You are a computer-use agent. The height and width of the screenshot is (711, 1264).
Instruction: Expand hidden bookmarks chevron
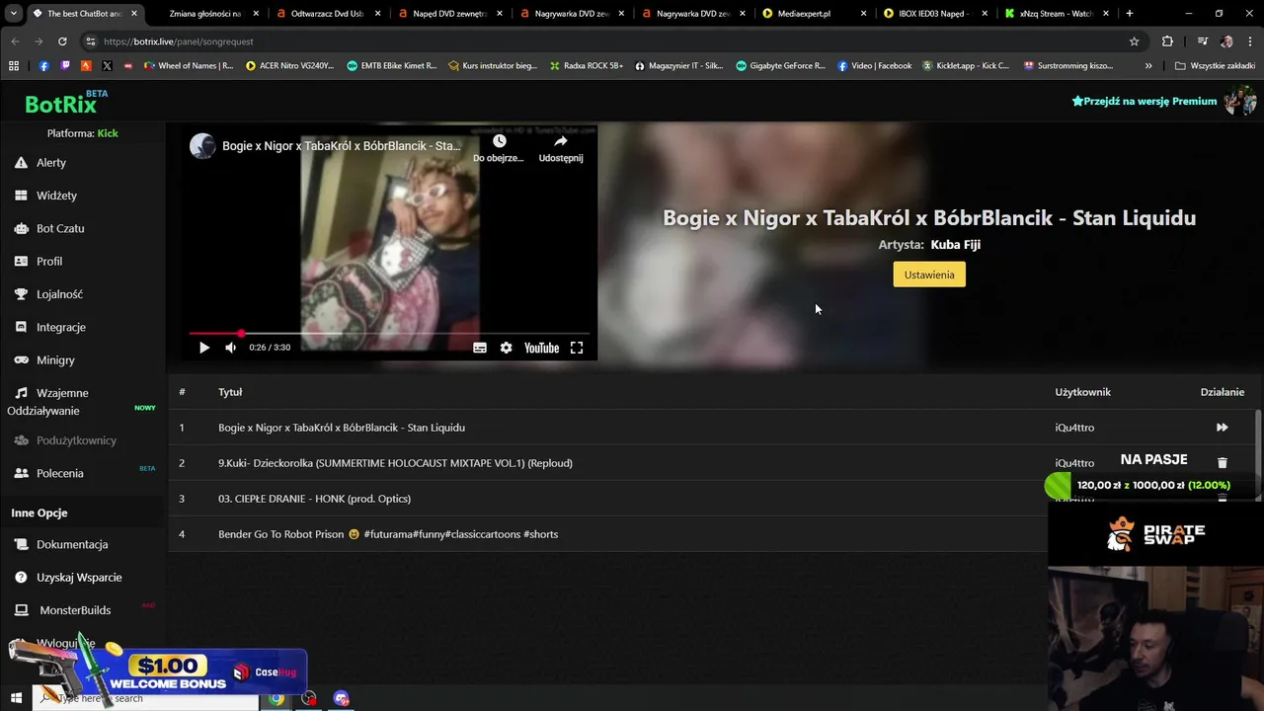pos(1148,66)
